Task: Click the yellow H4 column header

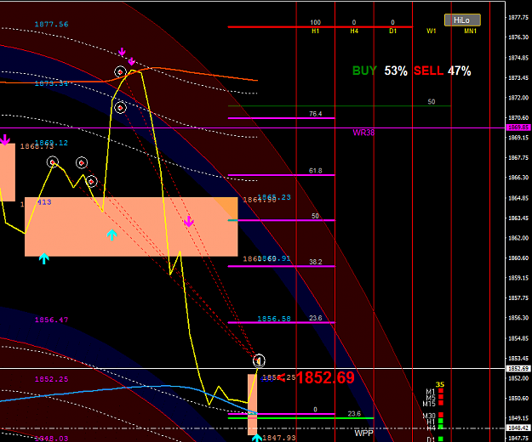Action: pyautogui.click(x=354, y=31)
